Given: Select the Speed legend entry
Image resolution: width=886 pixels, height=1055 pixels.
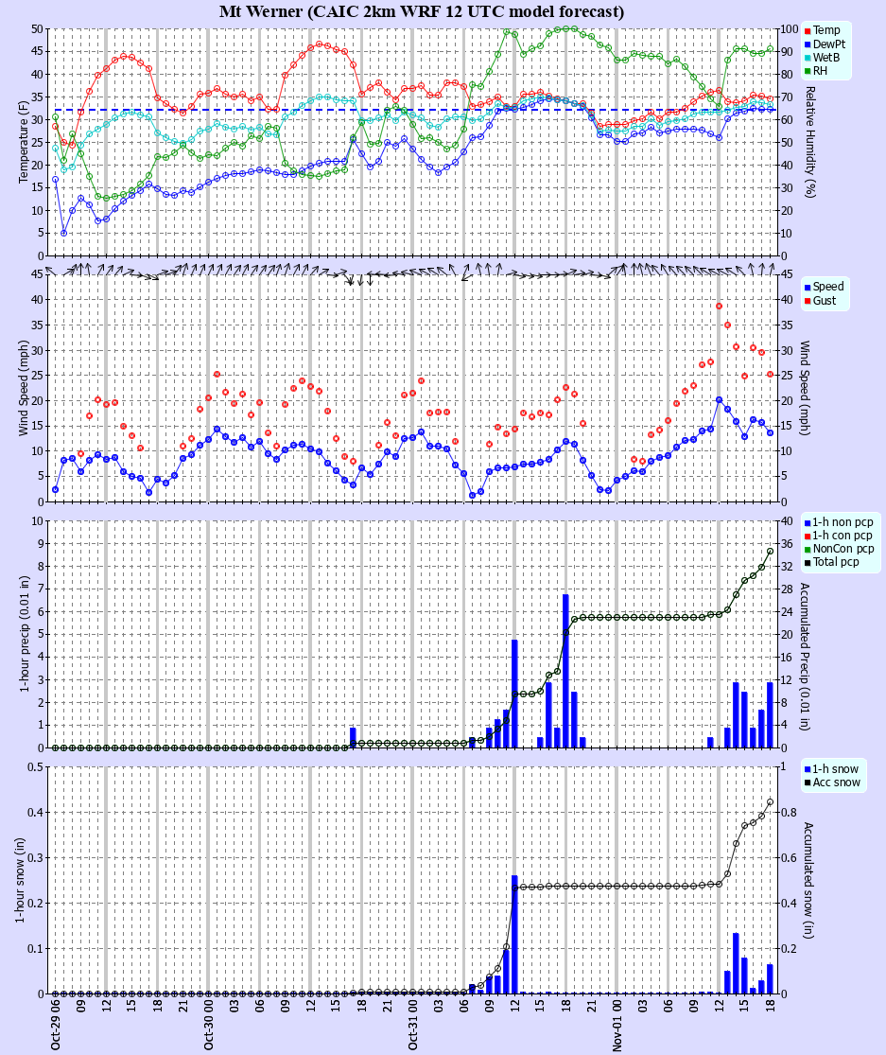Looking at the screenshot, I should coord(825,287).
